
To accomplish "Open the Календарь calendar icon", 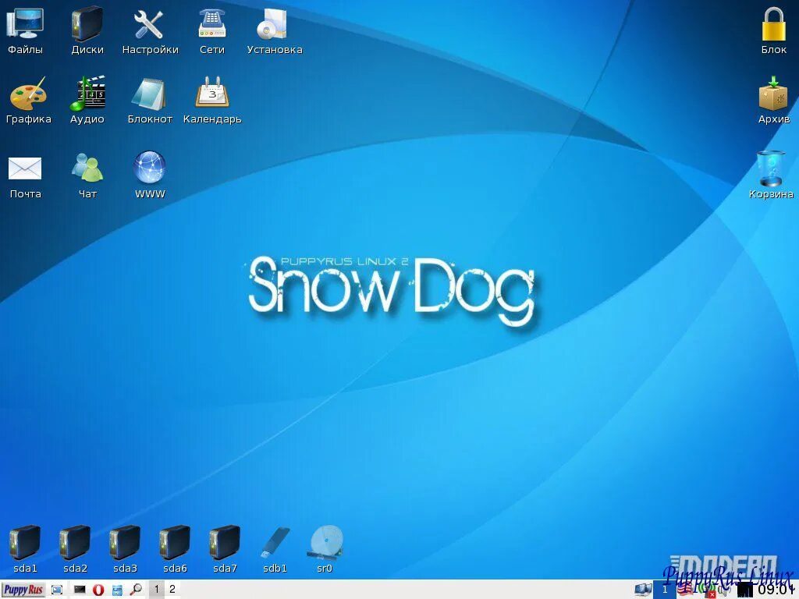I will tap(212, 100).
